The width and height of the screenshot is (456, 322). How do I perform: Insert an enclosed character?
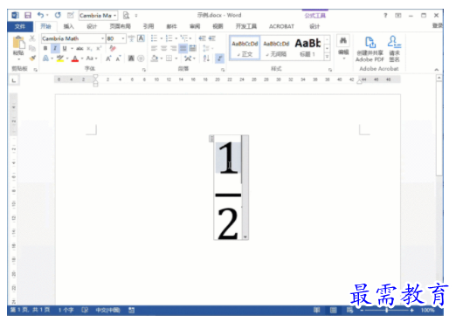tap(141, 58)
